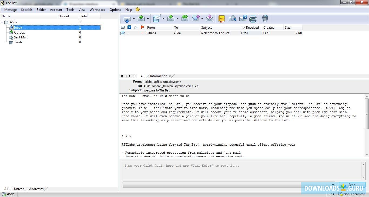
Task: Click the Non-encrypted lock icon in status bar
Action: (x=341, y=194)
